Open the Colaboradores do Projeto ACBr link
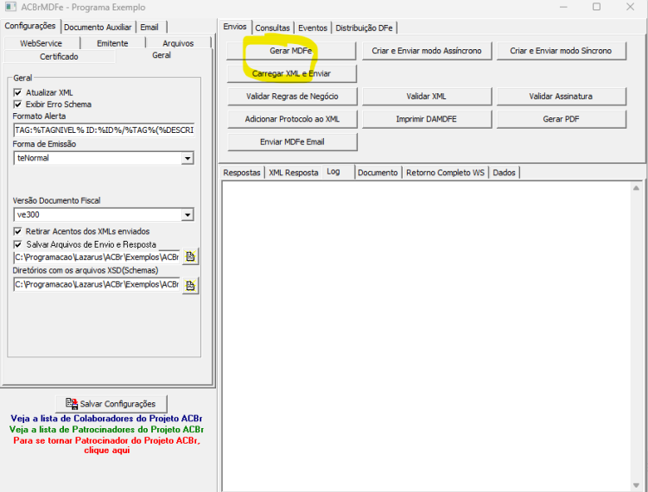The width and height of the screenshot is (648, 492). pyautogui.click(x=106, y=419)
